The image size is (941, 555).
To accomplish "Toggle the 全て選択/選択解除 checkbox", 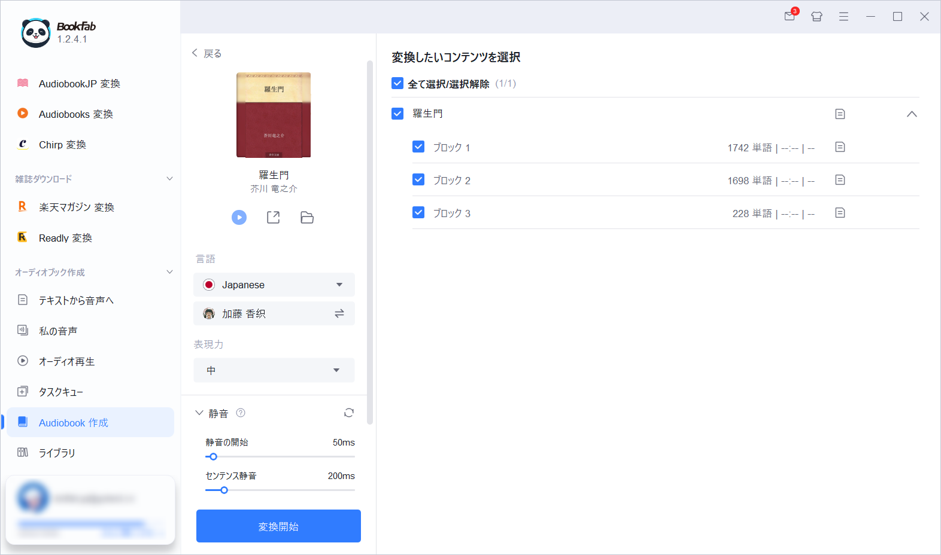I will (x=397, y=83).
